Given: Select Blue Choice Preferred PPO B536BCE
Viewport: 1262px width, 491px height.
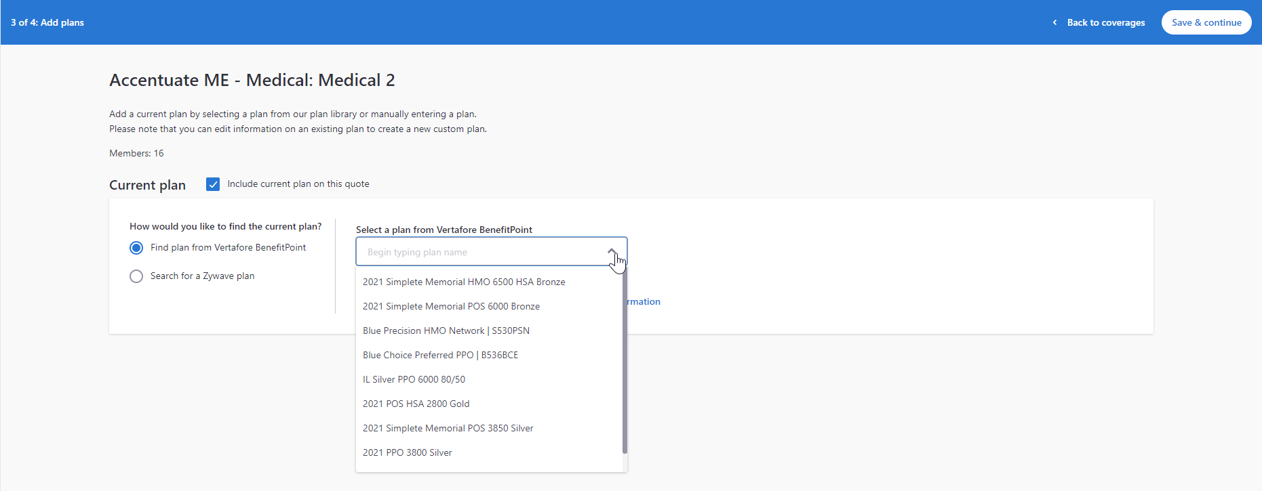Looking at the screenshot, I should [x=440, y=355].
